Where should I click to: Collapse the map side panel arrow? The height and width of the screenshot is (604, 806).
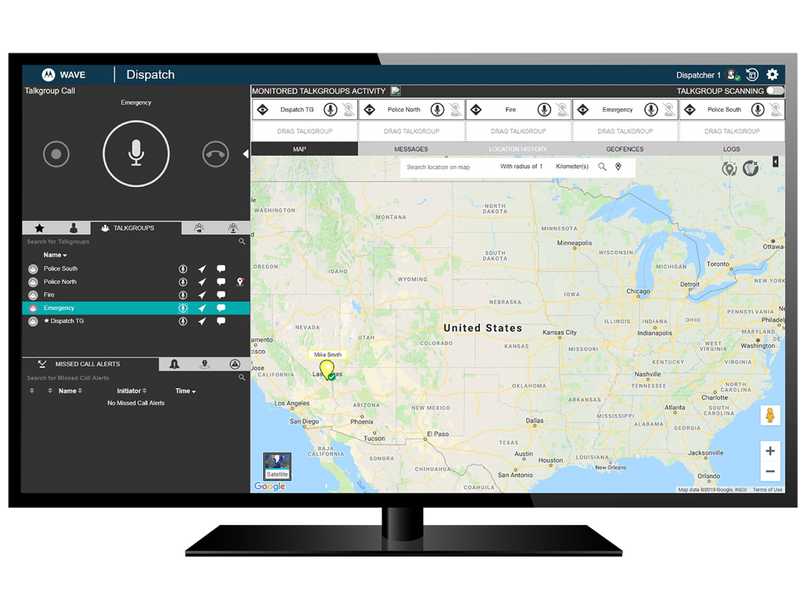776,162
